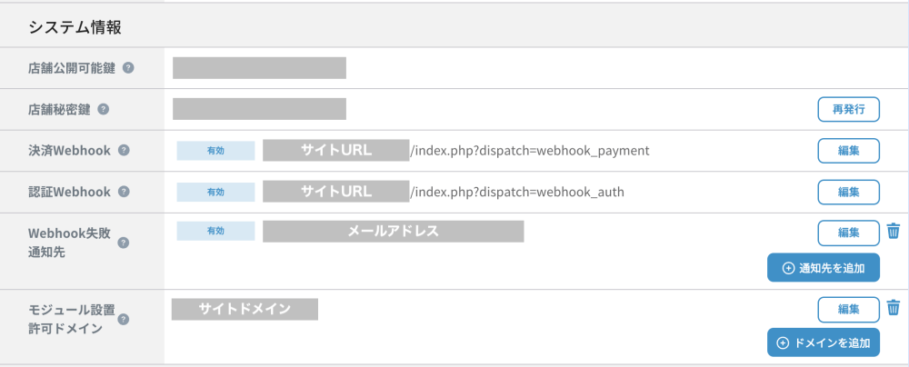Screen dimensions: 909x367
Task: Edit the Webhook失敗通知先 mail address
Action: (x=848, y=233)
